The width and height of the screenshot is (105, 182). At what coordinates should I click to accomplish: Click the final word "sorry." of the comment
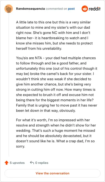pos(20,146)
